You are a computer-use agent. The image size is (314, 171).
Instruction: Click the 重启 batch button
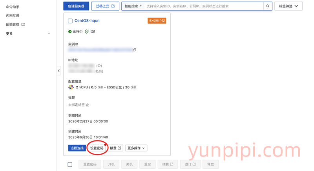coord(148,164)
